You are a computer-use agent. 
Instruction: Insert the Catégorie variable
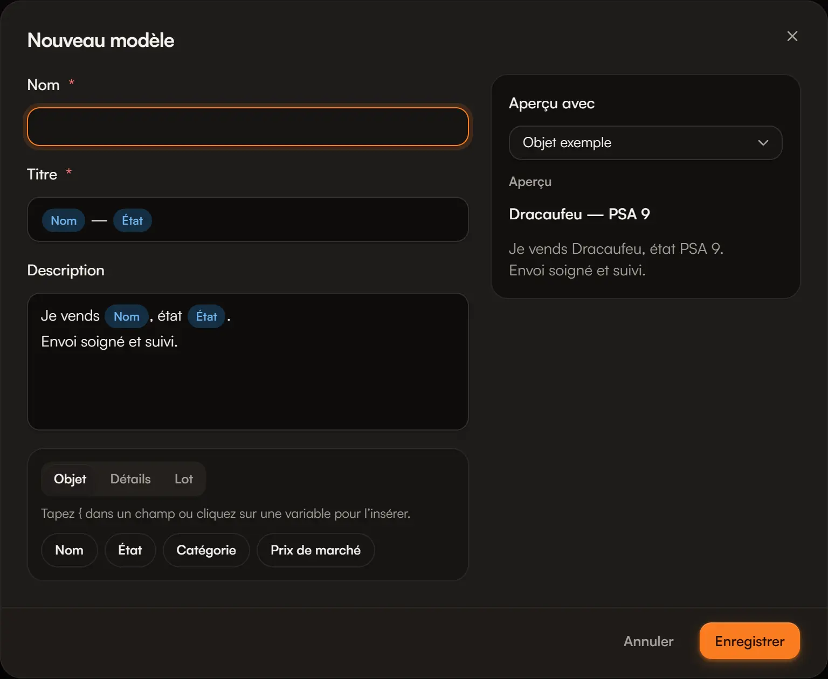206,550
